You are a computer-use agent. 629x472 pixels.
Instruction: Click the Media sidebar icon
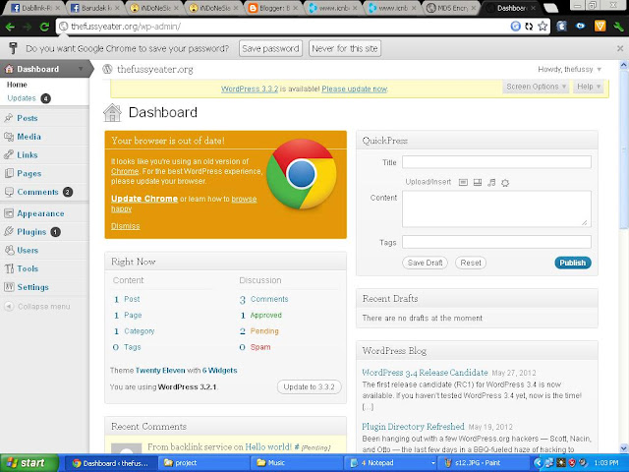click(x=9, y=137)
